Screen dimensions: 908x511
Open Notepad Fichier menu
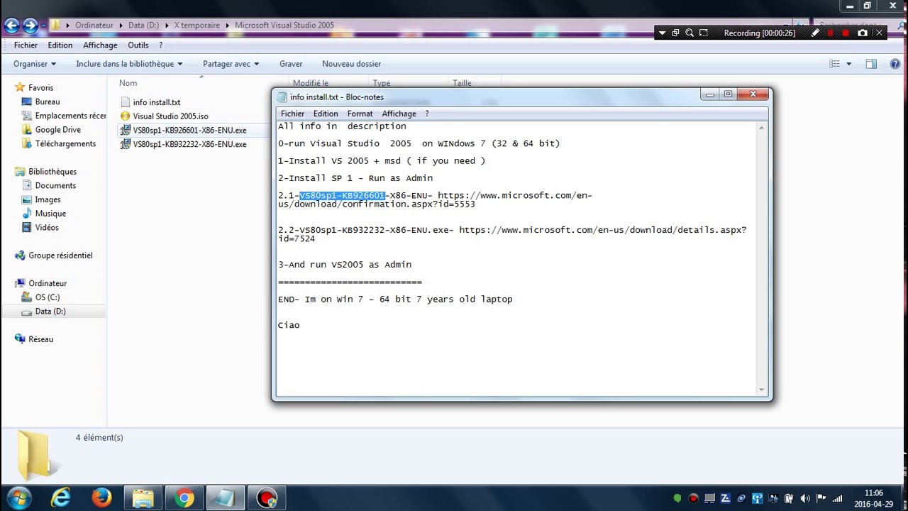point(292,114)
